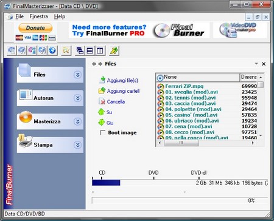274x221 pixels.
Task: Select 01. sveglia (mod).avi in list
Action: tap(191, 92)
